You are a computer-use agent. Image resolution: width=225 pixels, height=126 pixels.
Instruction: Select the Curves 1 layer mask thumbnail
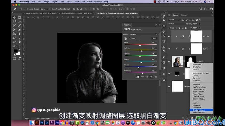point(196,49)
